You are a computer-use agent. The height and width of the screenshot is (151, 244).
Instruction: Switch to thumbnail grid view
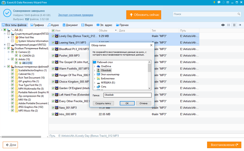[229, 25]
